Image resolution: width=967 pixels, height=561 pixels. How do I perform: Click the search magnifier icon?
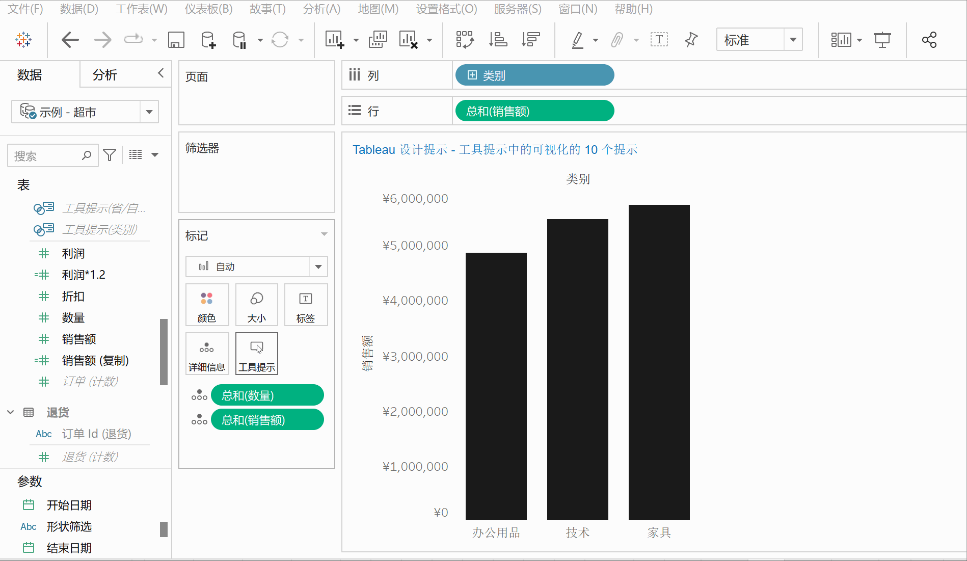87,155
